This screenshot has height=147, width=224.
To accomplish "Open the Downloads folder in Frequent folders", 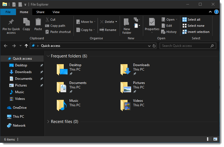I will 135,69.
